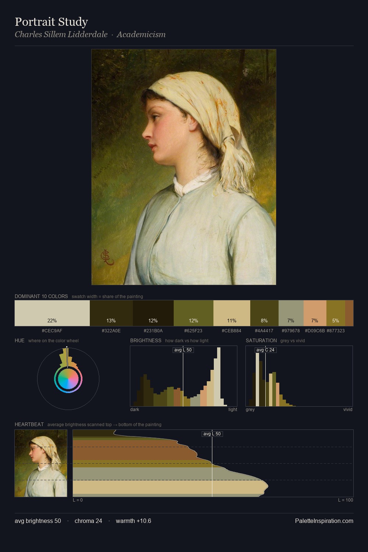The image size is (368, 552).
Task: Click the #231B0A darkest brown swatch
Action: click(153, 313)
